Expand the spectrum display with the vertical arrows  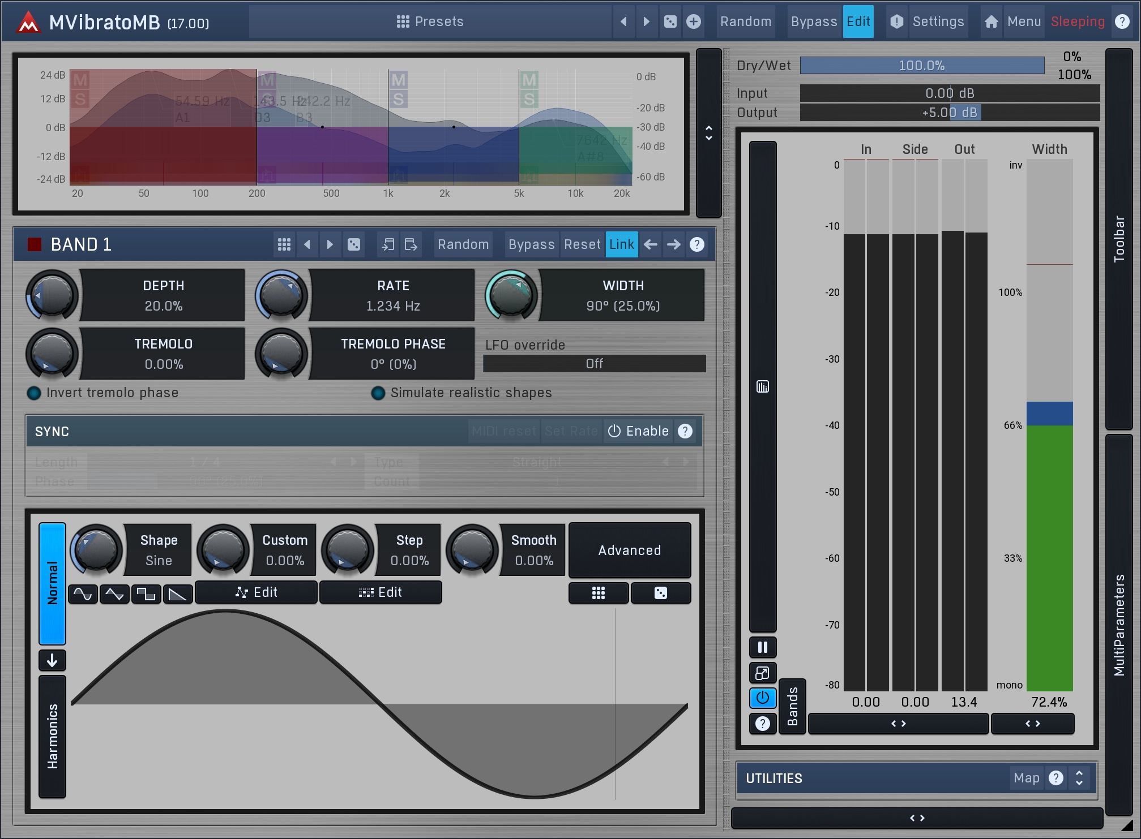[708, 133]
